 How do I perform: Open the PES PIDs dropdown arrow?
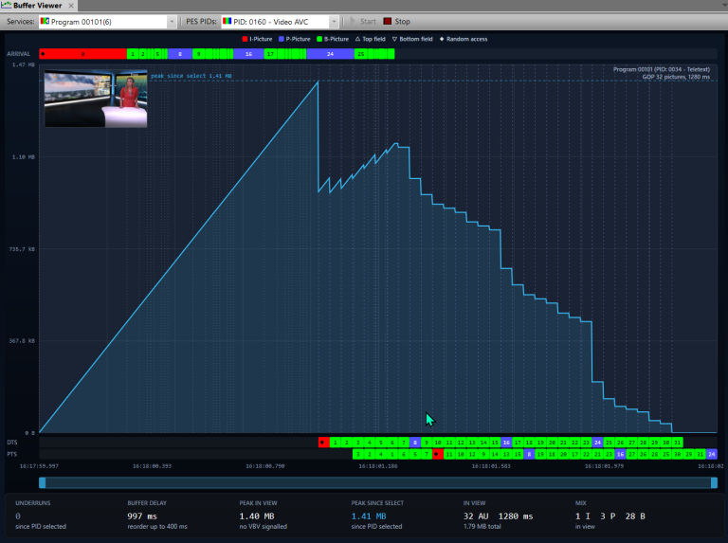[x=334, y=22]
